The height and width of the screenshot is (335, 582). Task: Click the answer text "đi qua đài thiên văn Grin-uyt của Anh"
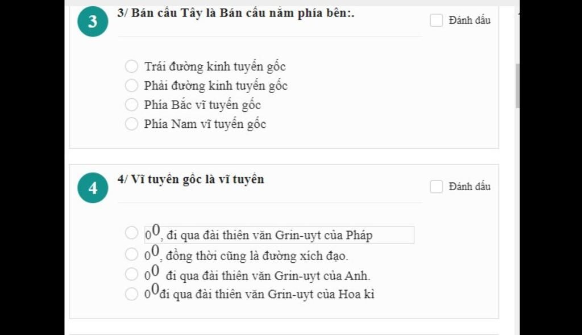click(x=268, y=276)
